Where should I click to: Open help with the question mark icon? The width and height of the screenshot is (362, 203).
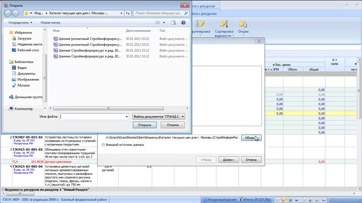(183, 23)
